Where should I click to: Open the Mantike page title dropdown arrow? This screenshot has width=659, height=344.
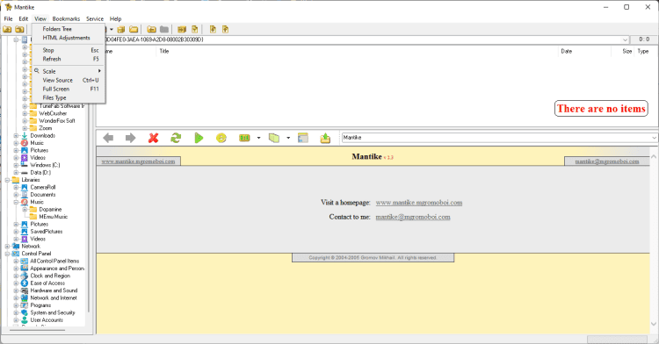pos(654,138)
